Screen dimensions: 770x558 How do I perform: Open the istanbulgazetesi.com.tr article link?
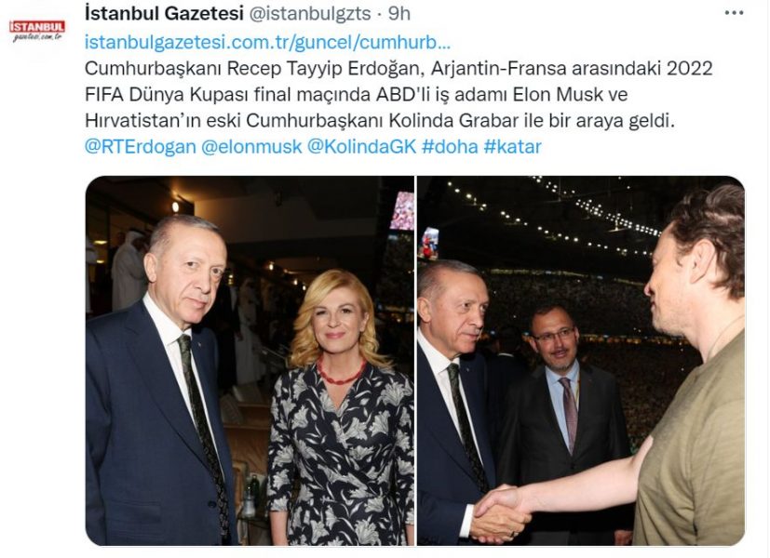(x=267, y=43)
